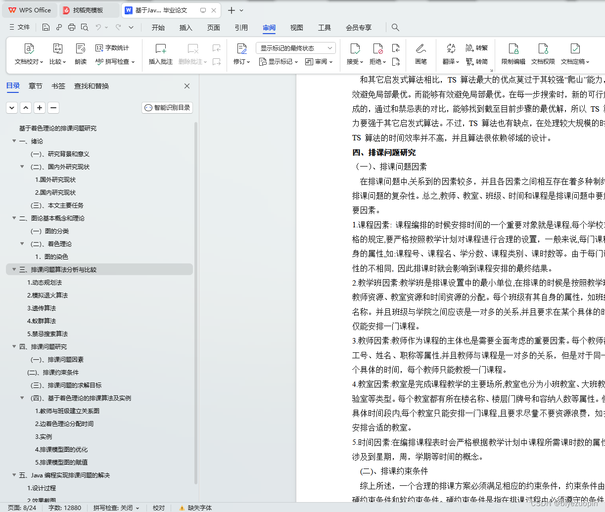The width and height of the screenshot is (605, 512).
Task: Click 文档定稿 finalize document
Action: click(575, 54)
